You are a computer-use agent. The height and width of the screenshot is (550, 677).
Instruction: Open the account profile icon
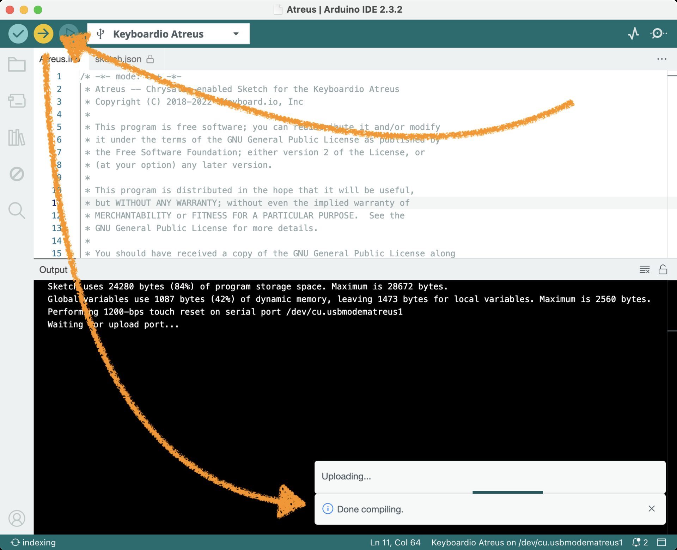click(x=17, y=518)
